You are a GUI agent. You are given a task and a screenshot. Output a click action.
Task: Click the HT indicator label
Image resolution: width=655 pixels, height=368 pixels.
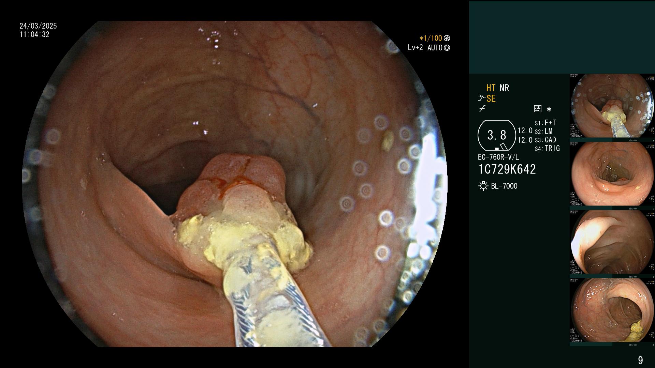pos(491,88)
